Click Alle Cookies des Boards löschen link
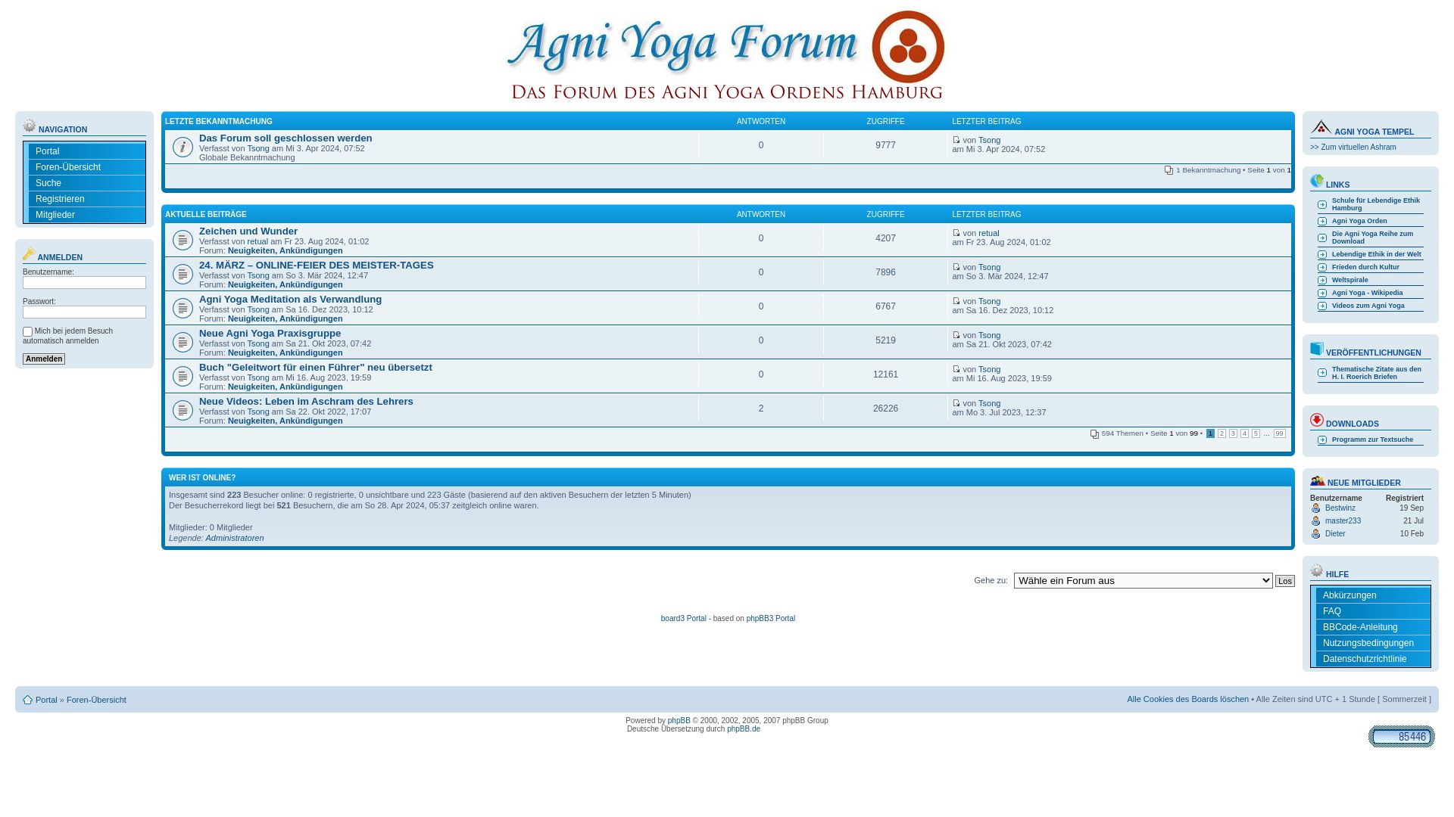Screen dimensions: 1454x817 pyautogui.click(x=1187, y=700)
